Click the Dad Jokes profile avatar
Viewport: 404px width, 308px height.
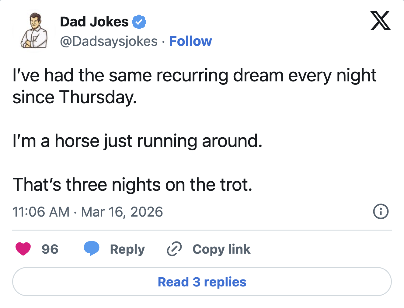point(34,30)
